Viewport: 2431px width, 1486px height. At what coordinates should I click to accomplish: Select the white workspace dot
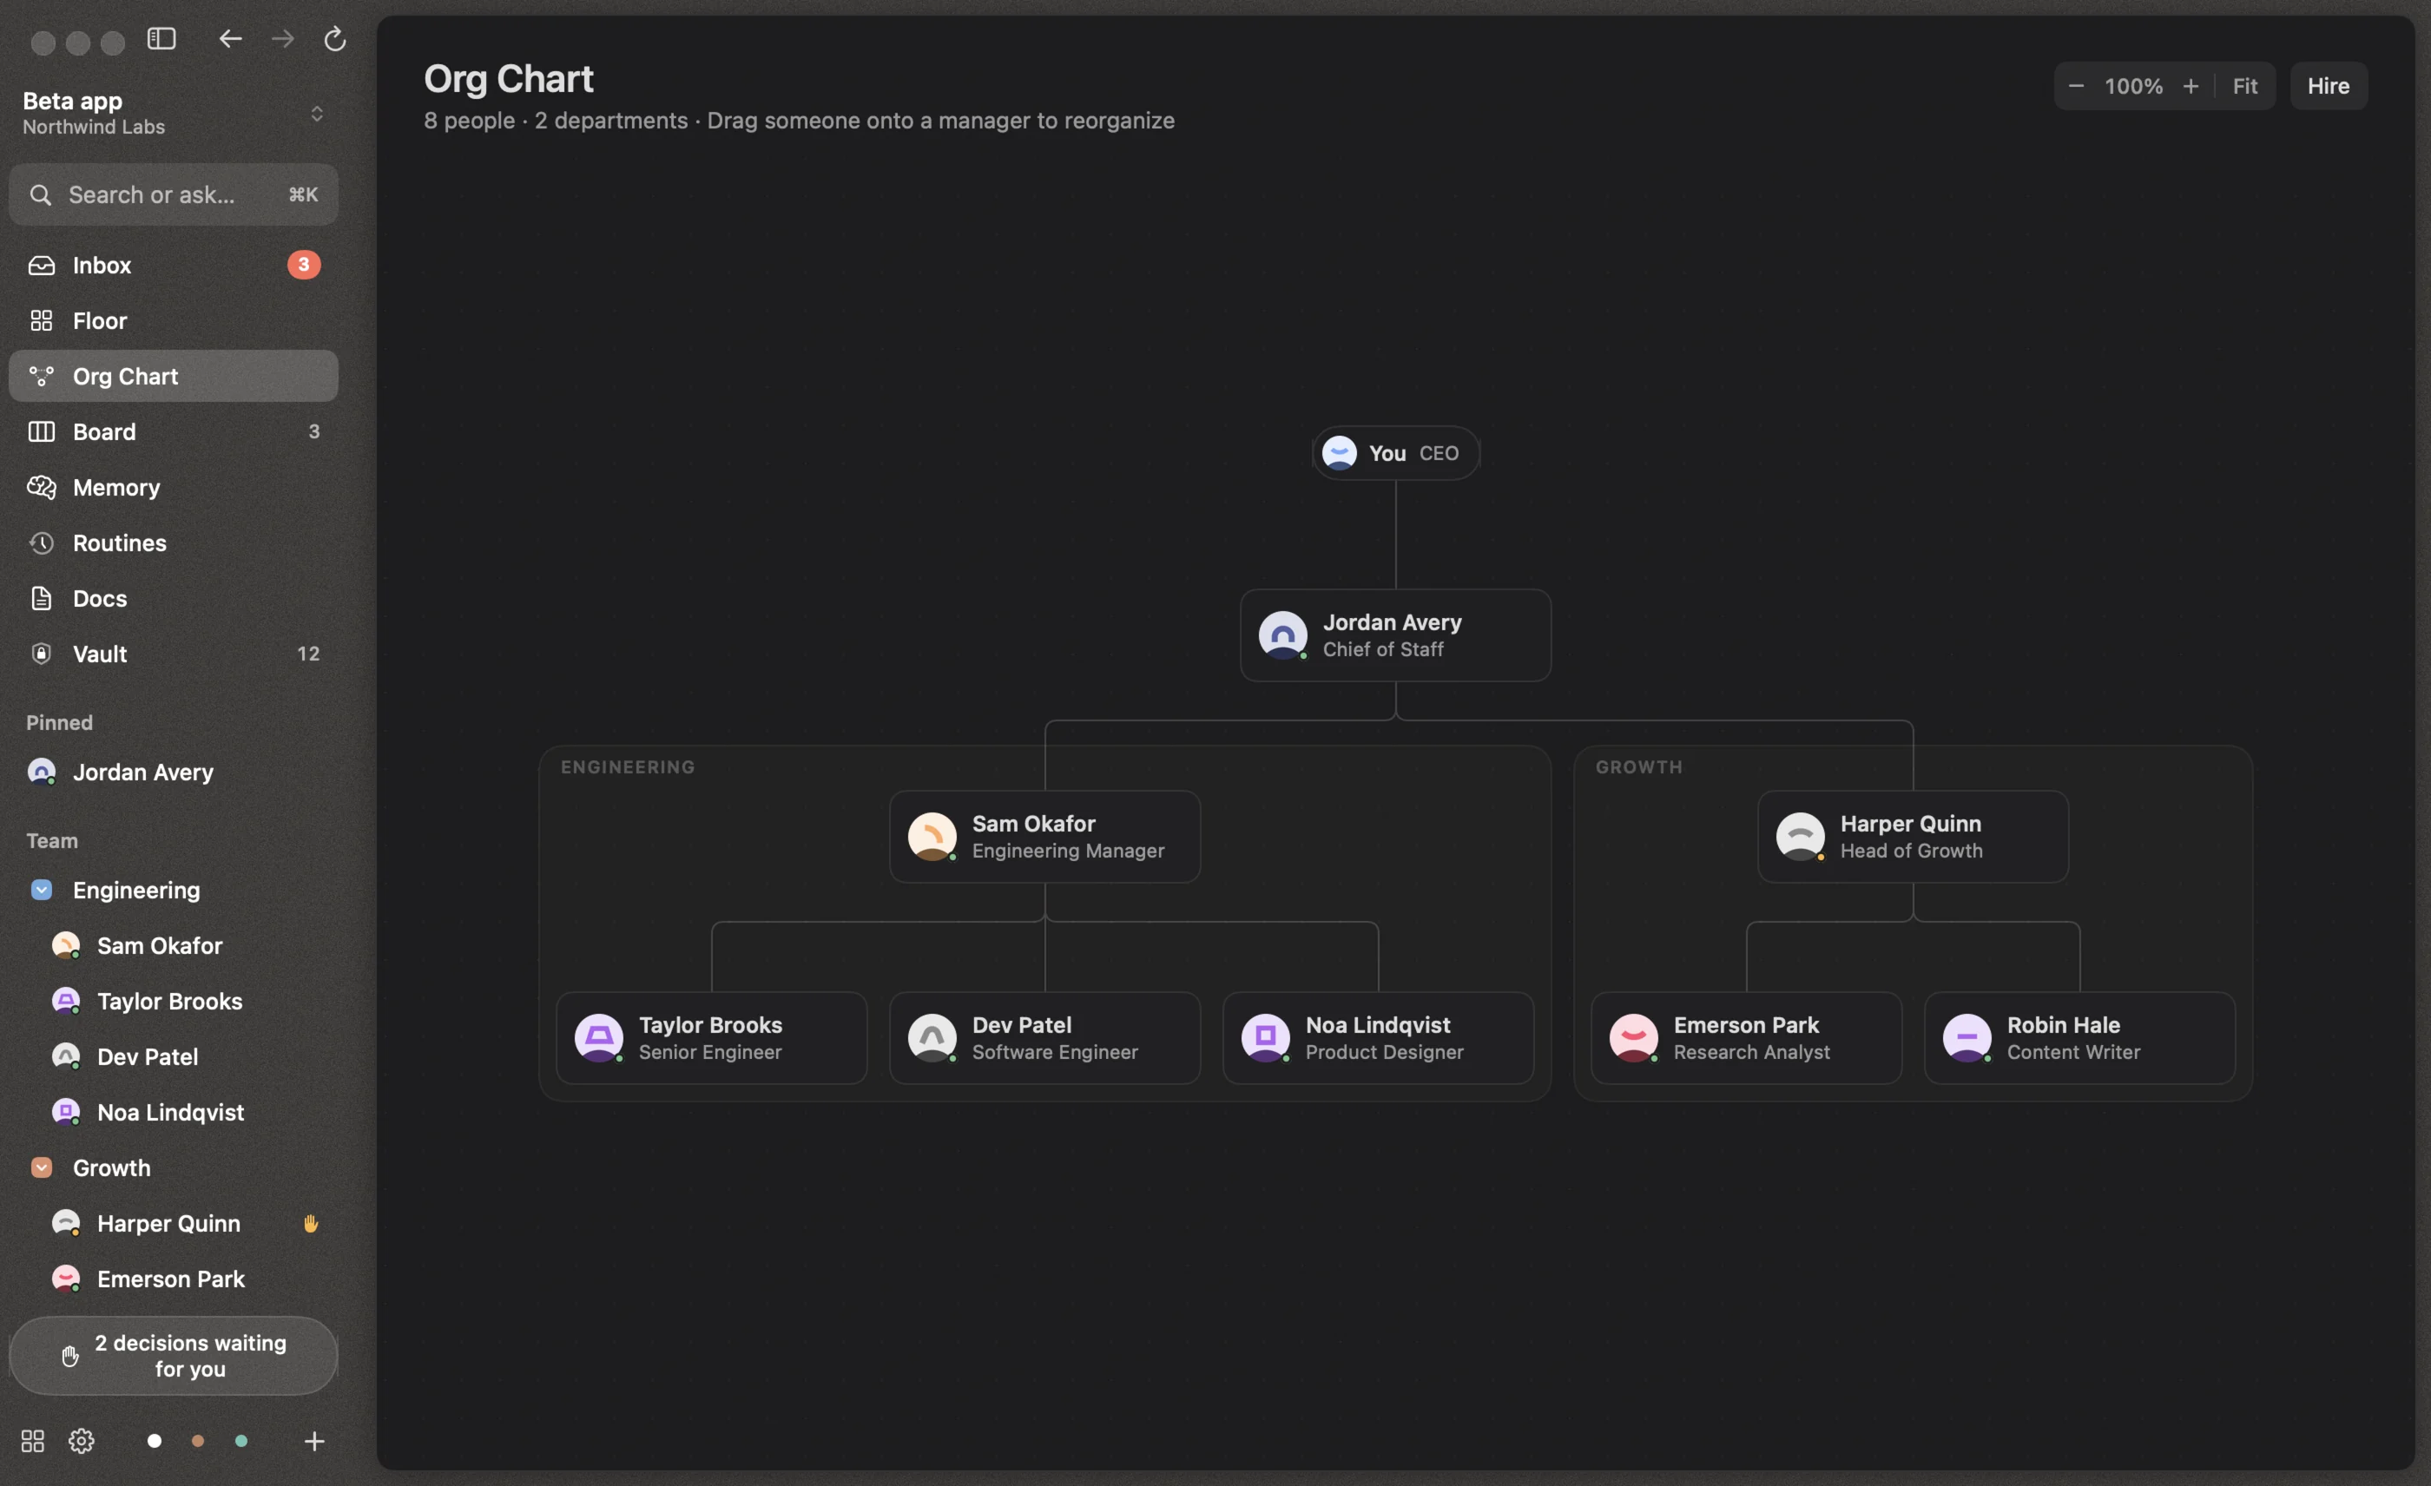[154, 1441]
